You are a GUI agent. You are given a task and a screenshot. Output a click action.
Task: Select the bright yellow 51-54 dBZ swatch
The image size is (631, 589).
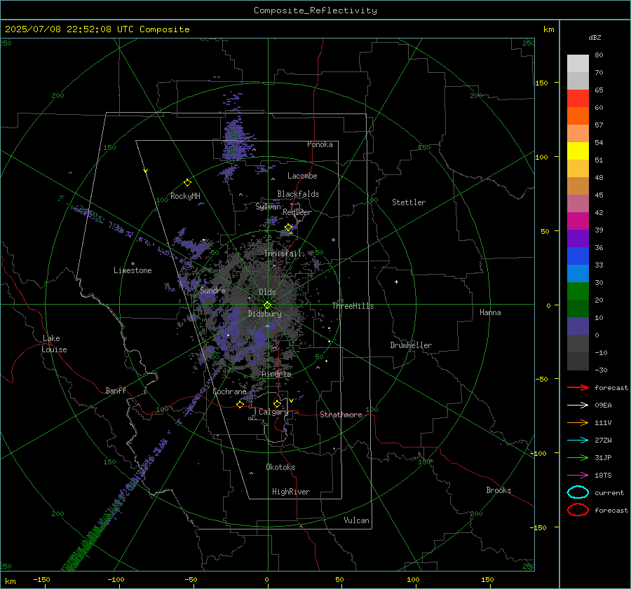pos(578,151)
